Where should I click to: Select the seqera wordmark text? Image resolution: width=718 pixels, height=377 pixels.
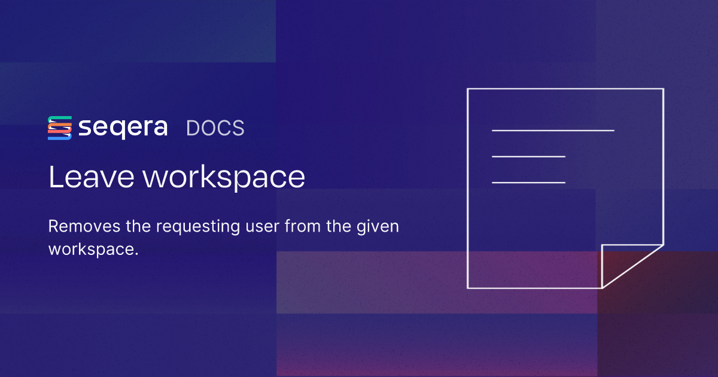(123, 127)
